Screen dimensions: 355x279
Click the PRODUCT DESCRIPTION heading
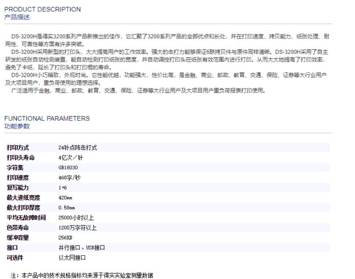point(42,9)
